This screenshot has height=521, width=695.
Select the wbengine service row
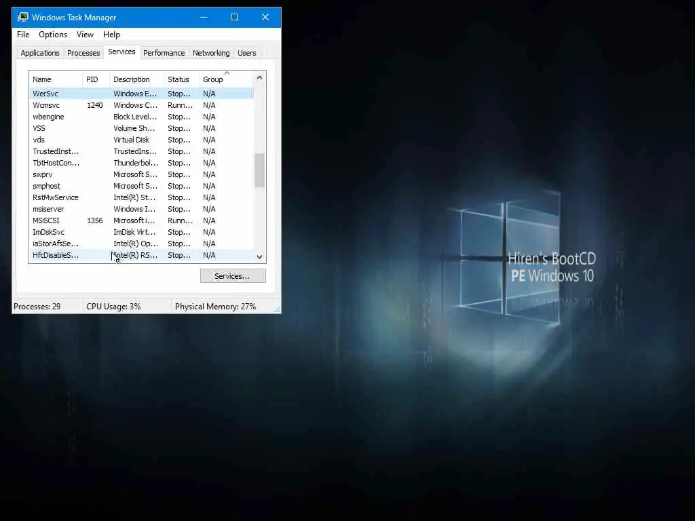[141, 117]
